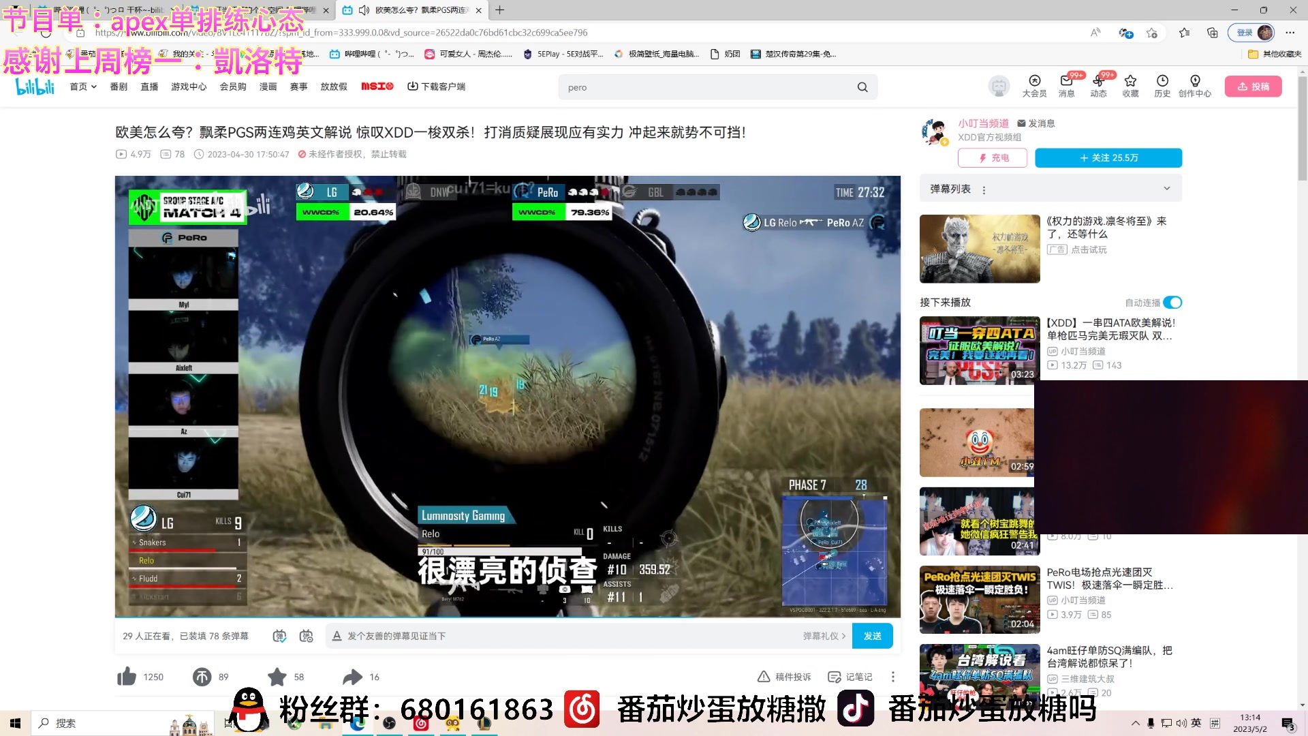Click the 楚汉传奇第29集 bookmark
1308x736 pixels.
pyautogui.click(x=794, y=54)
